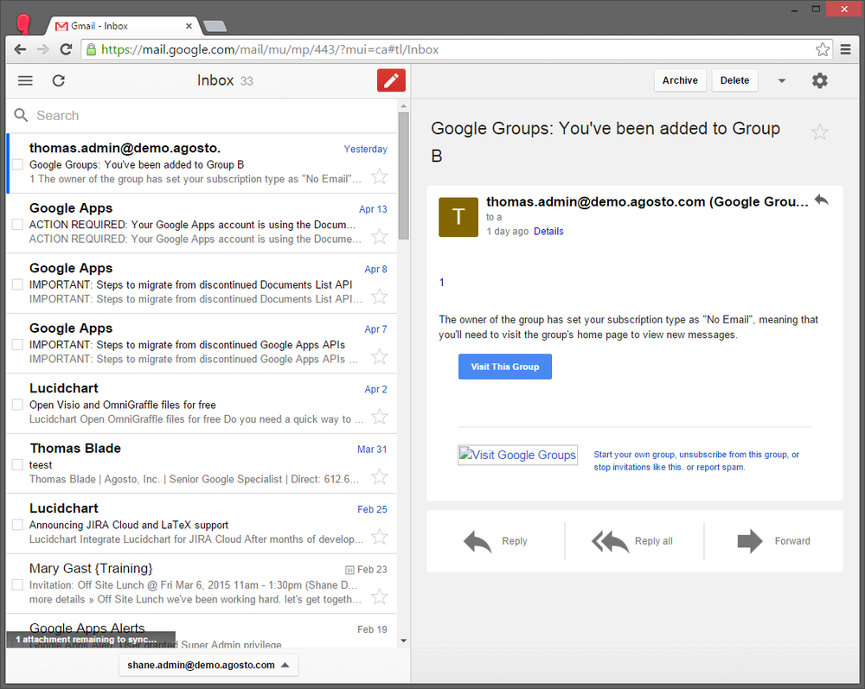Open settings via the gear icon
The width and height of the screenshot is (865, 689).
point(819,80)
